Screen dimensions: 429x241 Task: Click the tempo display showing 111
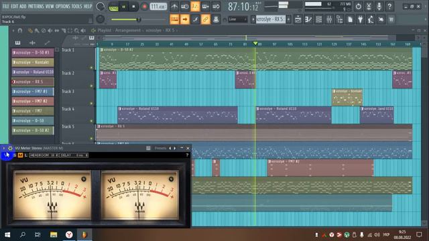point(158,7)
